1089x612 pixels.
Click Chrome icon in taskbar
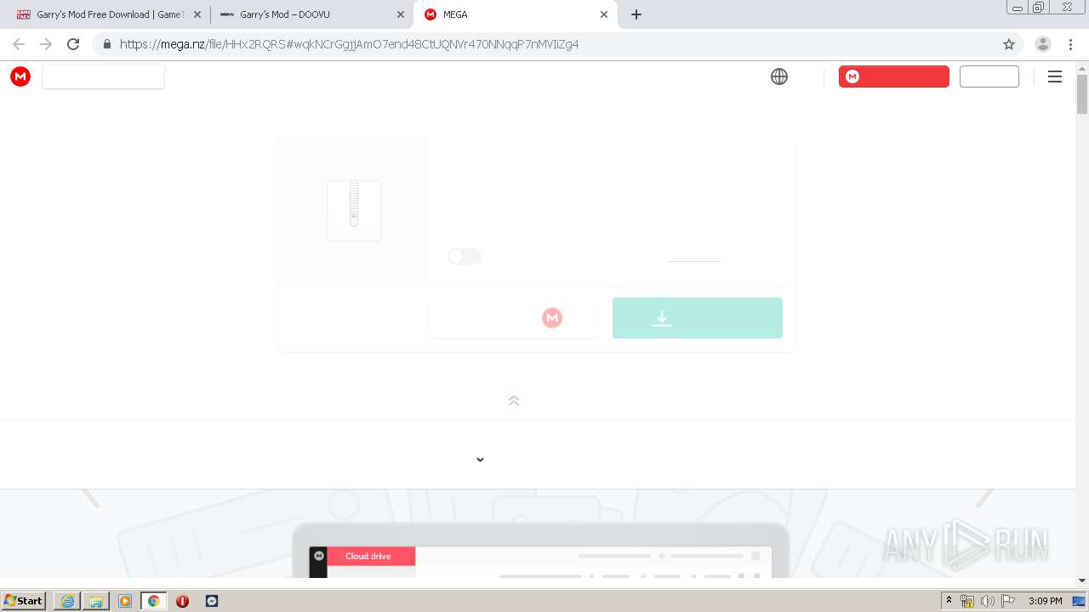coord(154,601)
